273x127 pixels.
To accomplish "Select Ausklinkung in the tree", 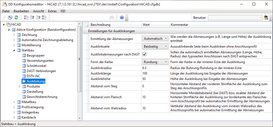I will click(36, 81).
